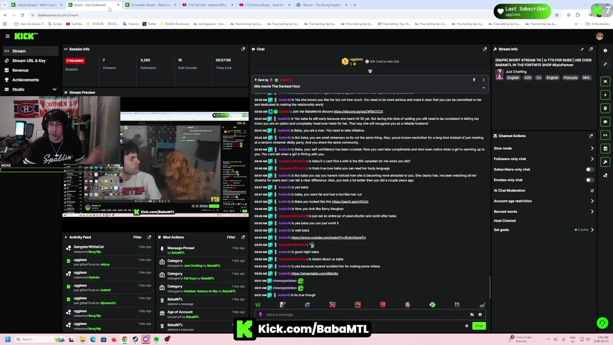
Task: Pop out the Channel Actions panel
Action: point(591,136)
